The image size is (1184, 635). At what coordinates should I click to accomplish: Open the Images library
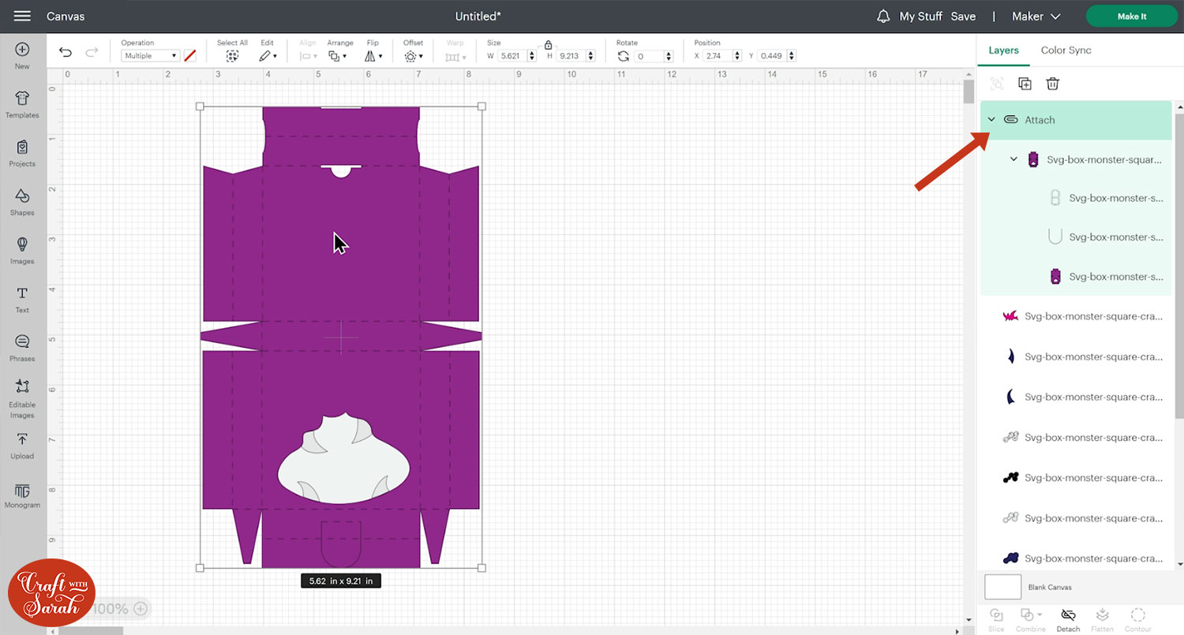22,249
